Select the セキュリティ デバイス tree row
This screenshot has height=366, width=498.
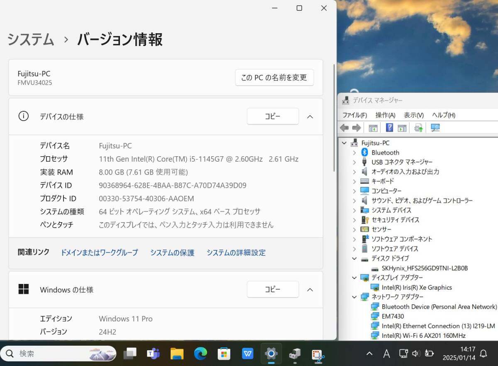395,220
